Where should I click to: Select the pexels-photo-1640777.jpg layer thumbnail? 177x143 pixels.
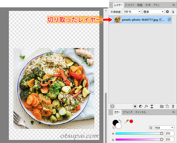118,19
